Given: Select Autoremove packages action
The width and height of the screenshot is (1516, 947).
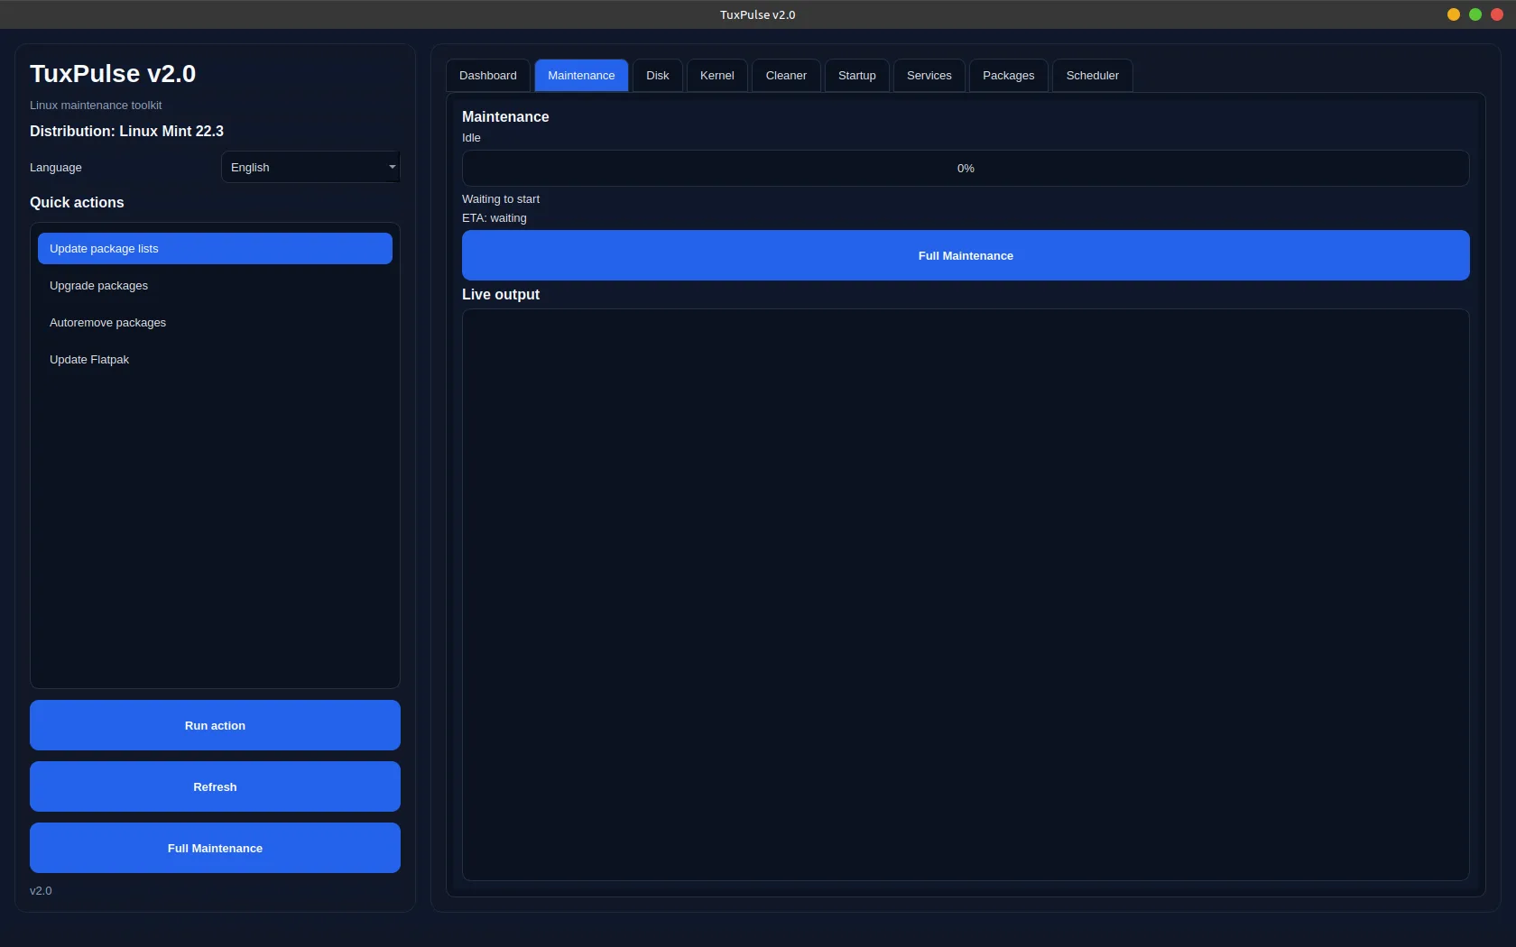Looking at the screenshot, I should (215, 323).
